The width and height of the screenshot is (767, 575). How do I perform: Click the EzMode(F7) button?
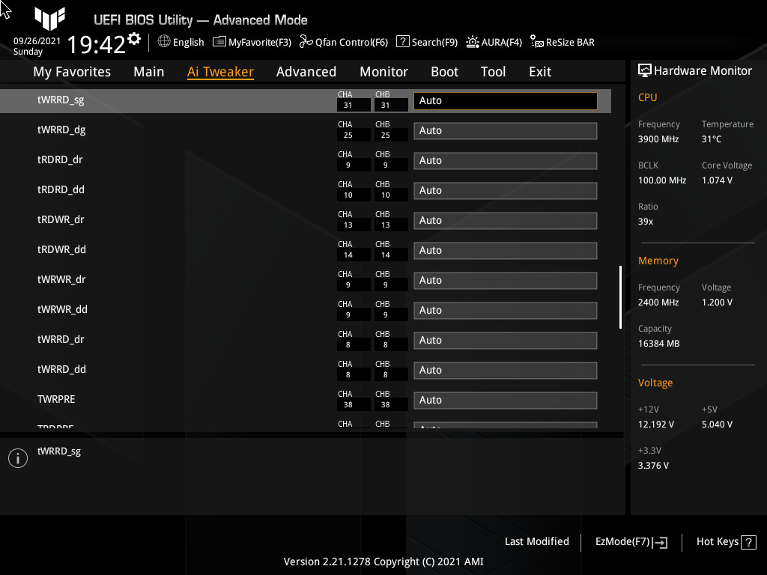point(630,541)
